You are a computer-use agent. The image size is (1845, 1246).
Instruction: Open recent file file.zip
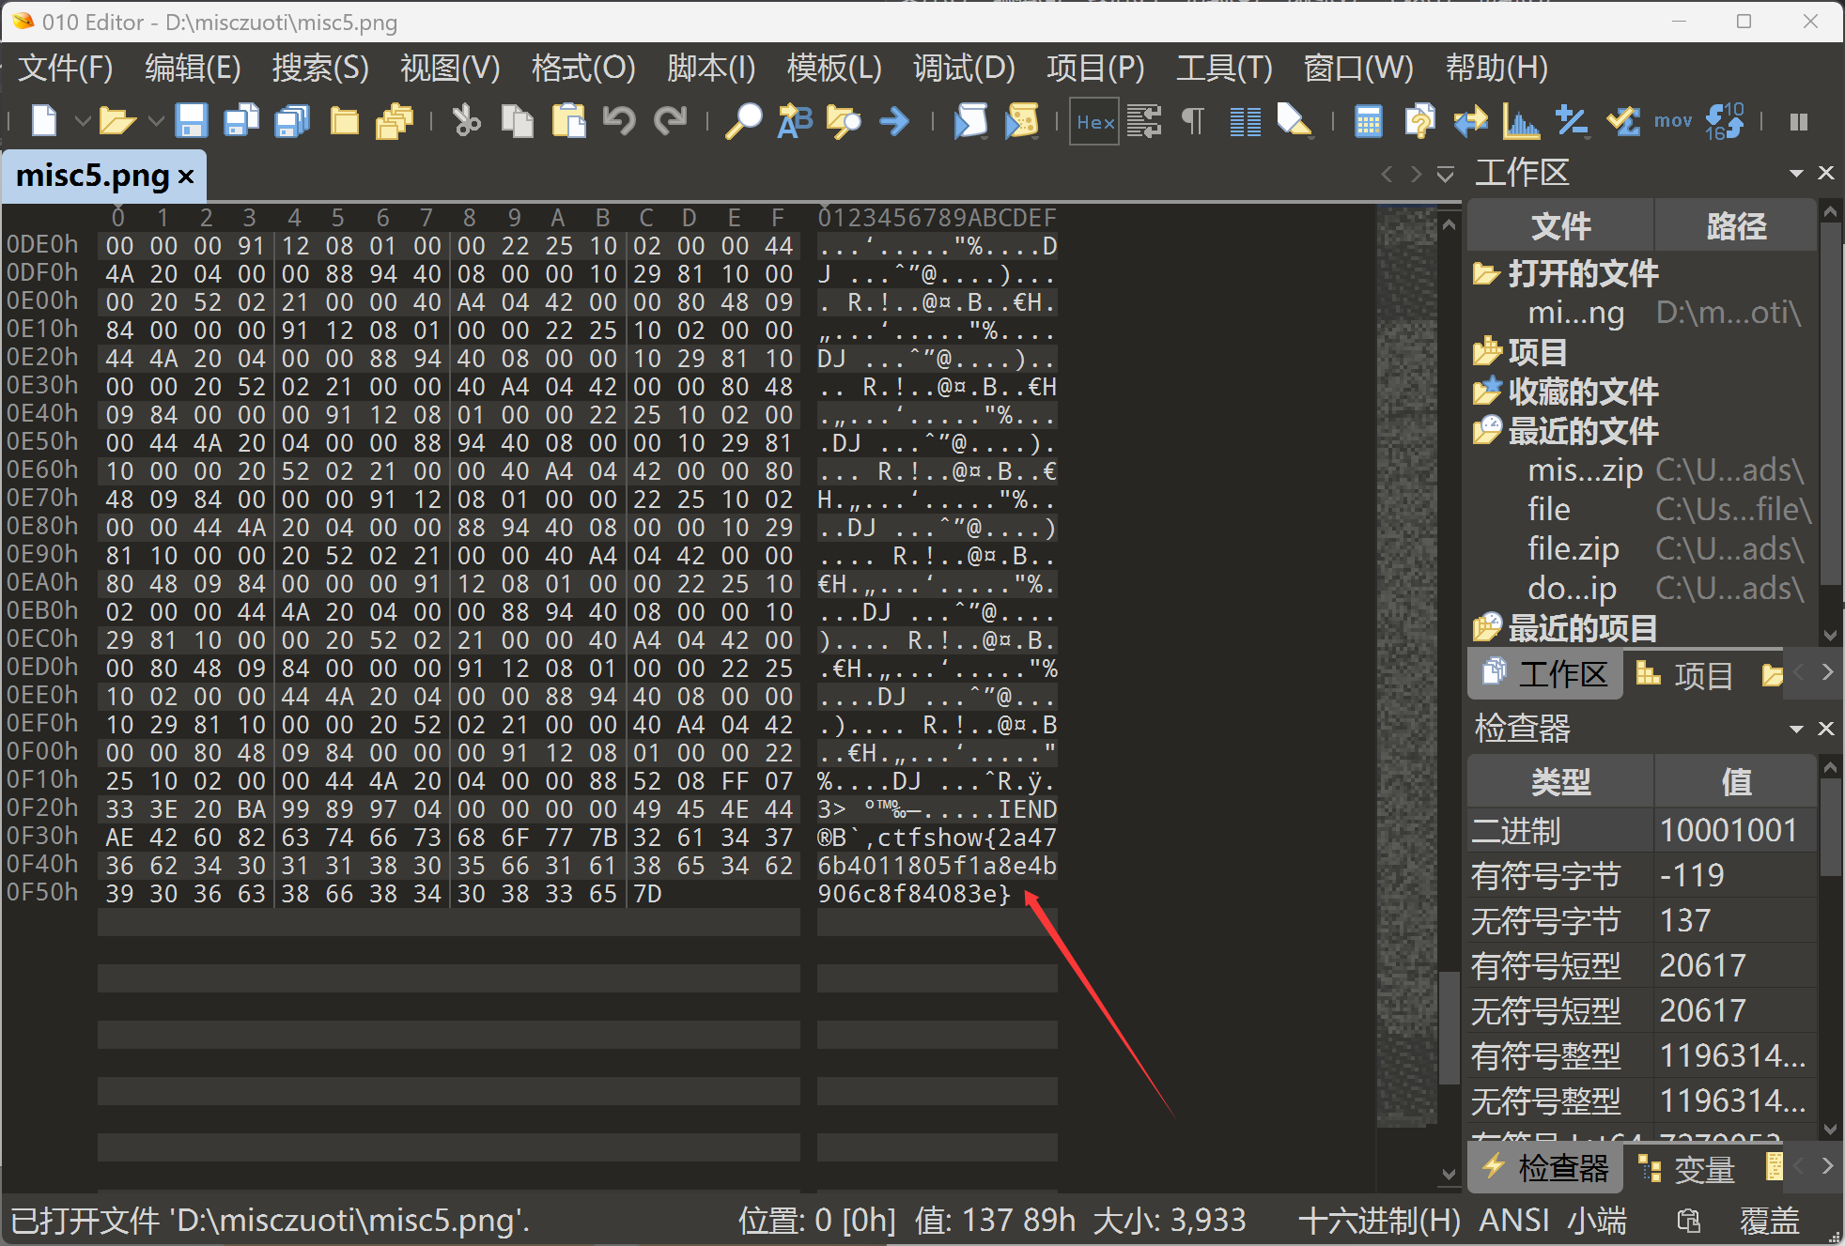(1573, 548)
